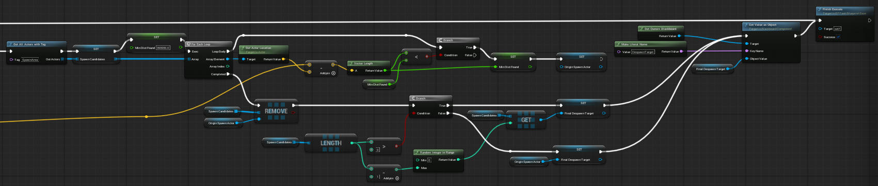Select the GET array node
Screen dimensions: 878x186
click(x=526, y=120)
